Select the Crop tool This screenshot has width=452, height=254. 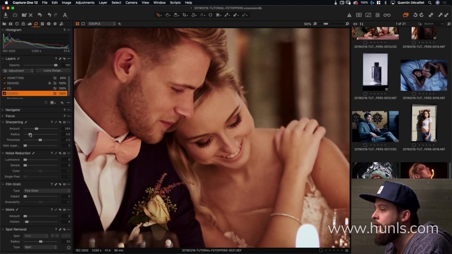click(185, 15)
